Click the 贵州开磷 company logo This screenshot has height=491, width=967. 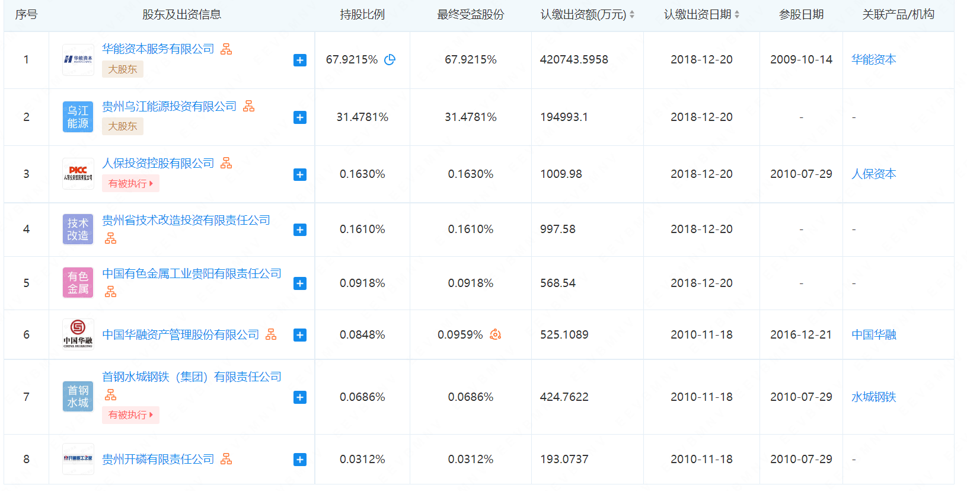tap(78, 459)
